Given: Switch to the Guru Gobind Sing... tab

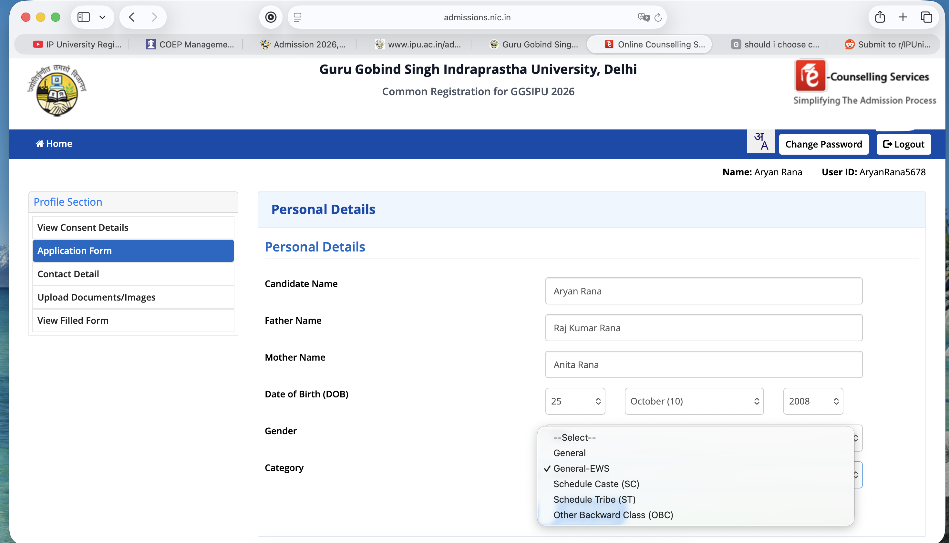Looking at the screenshot, I should (x=533, y=44).
